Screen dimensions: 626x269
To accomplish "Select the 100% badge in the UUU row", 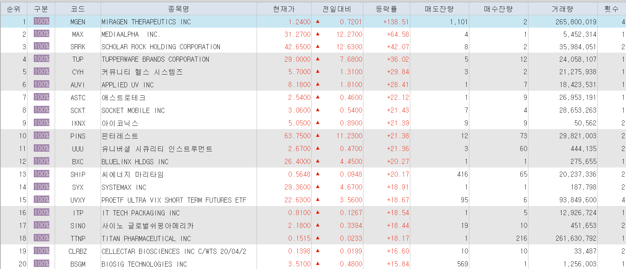I will 42,148.
